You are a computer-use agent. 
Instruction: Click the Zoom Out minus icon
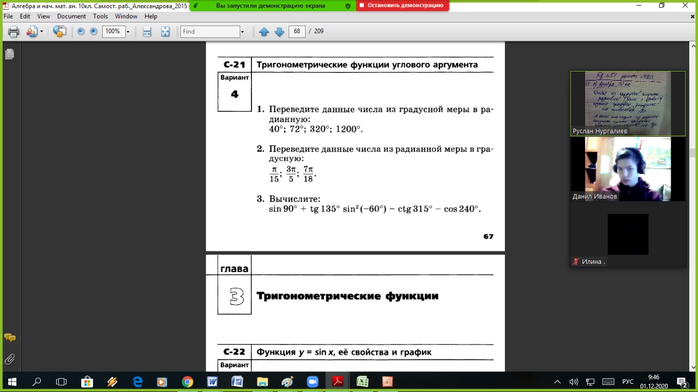81,32
